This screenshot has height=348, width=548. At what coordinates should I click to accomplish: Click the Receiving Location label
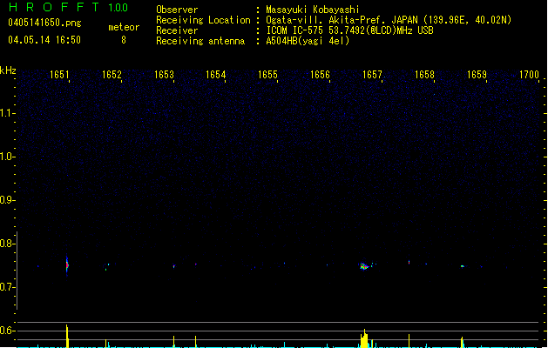click(203, 20)
